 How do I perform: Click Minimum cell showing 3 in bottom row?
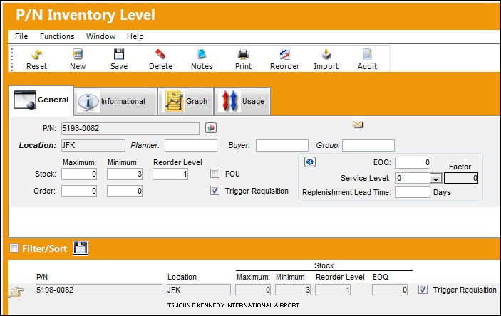(x=293, y=290)
